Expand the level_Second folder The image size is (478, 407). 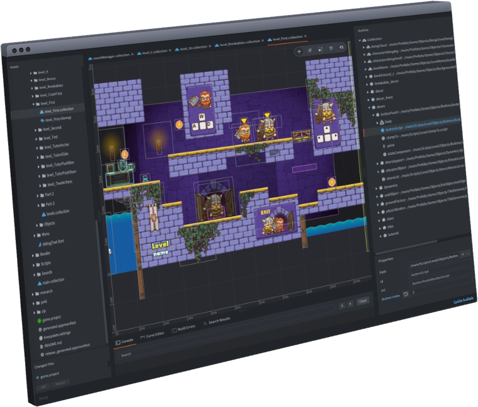coord(36,129)
